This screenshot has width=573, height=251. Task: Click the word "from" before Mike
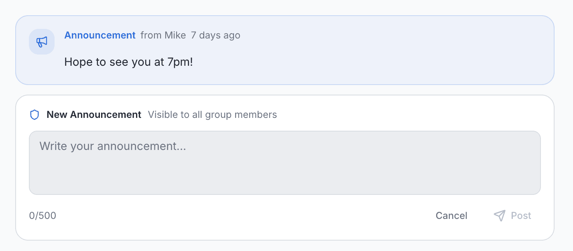[x=151, y=35]
